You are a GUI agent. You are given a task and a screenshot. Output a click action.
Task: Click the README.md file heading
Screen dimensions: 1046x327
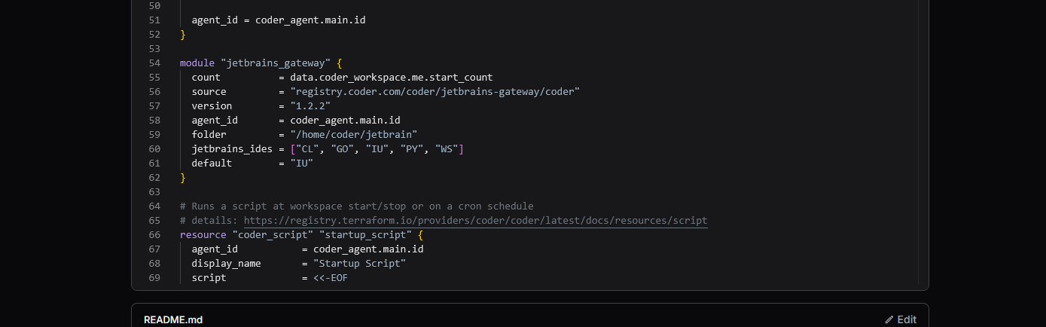pos(173,319)
